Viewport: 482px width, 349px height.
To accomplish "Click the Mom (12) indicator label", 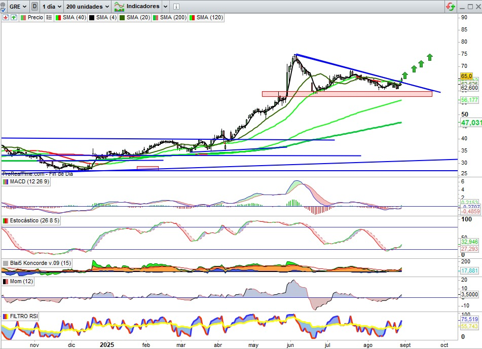I will [x=18, y=282].
